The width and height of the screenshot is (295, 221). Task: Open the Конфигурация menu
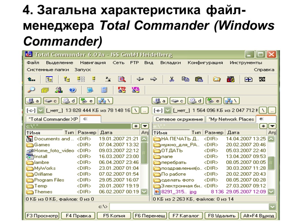[205, 62]
